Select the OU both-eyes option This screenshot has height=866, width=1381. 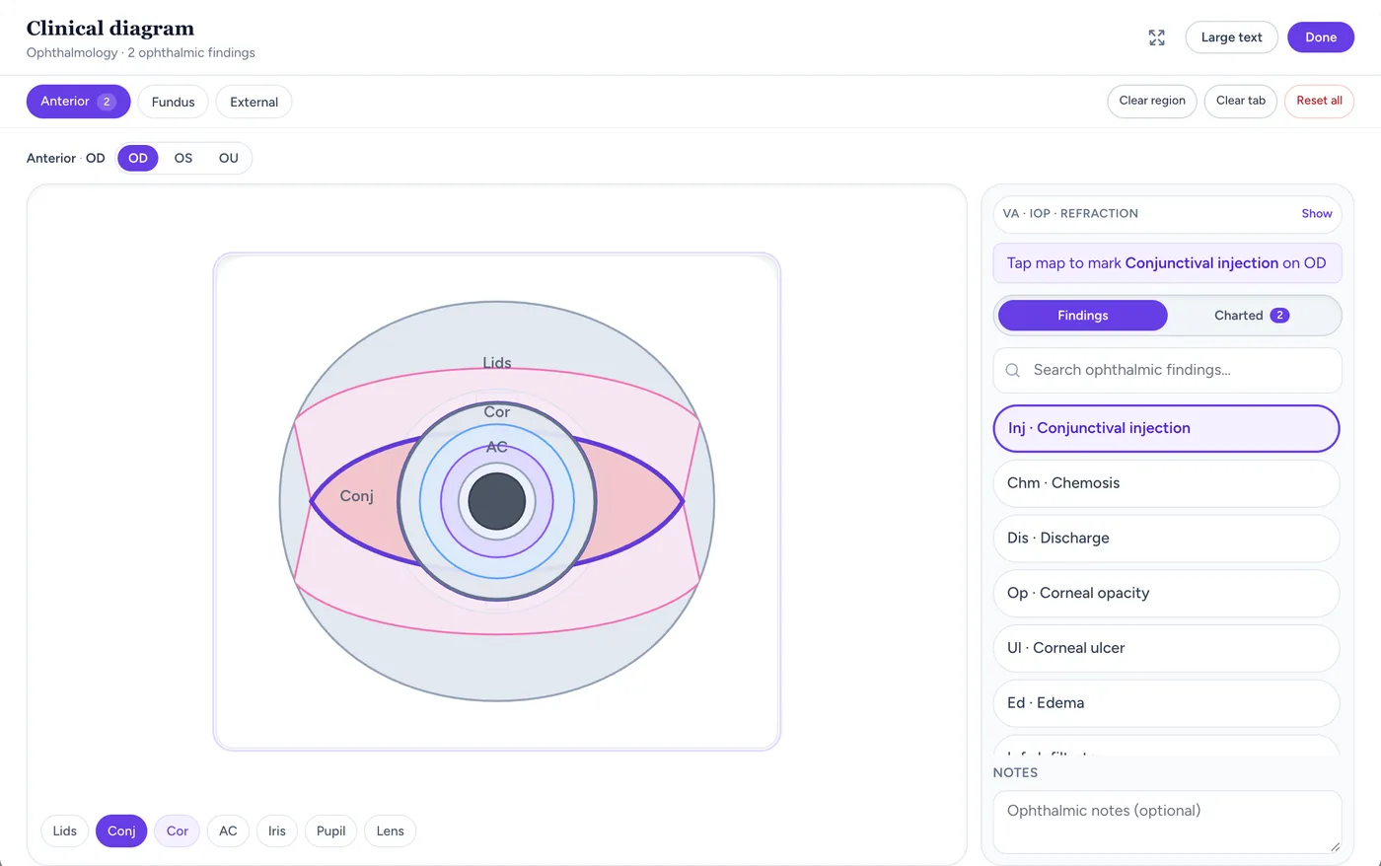(229, 158)
